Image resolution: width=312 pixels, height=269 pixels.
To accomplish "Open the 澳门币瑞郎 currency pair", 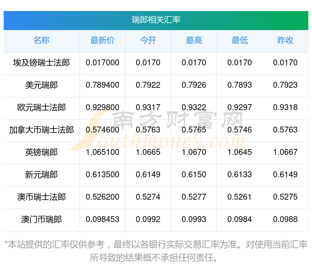I will (x=41, y=219).
